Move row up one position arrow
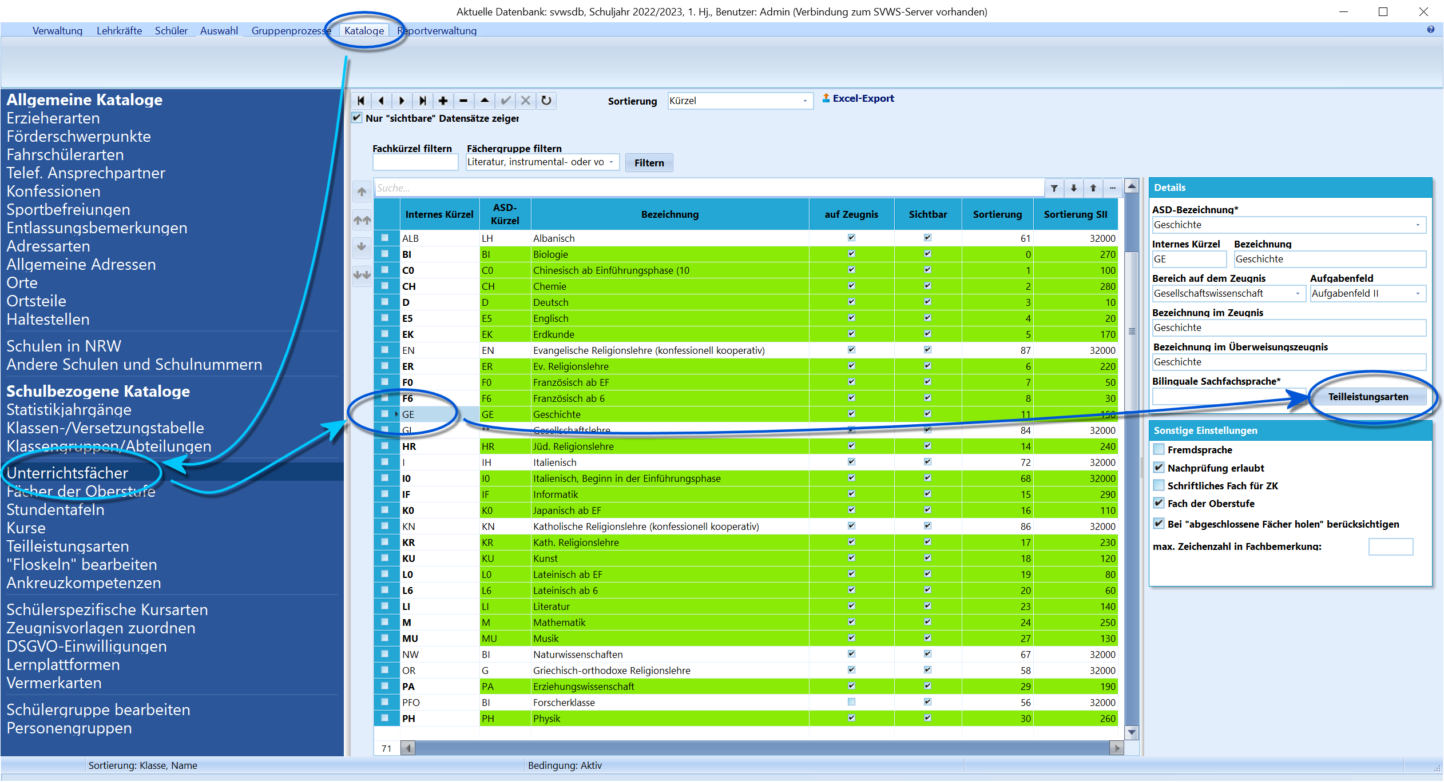This screenshot has height=782, width=1444. pos(362,192)
